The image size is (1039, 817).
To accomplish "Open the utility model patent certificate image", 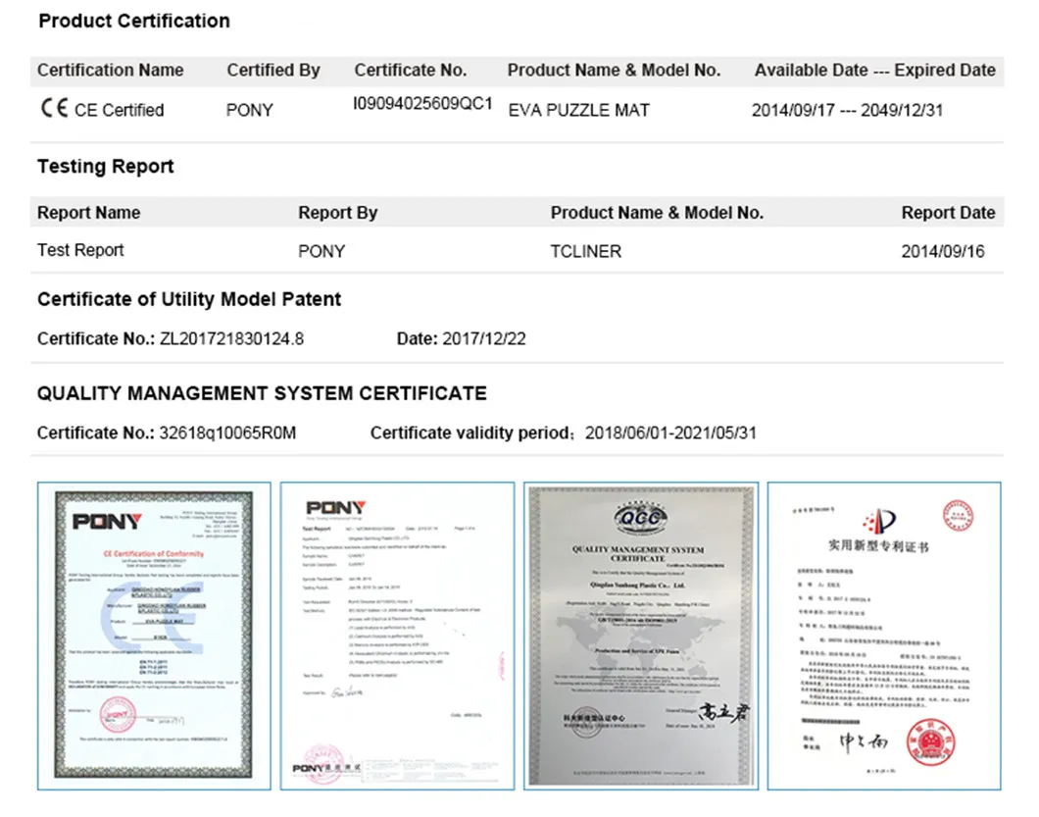I will pyautogui.click(x=883, y=636).
